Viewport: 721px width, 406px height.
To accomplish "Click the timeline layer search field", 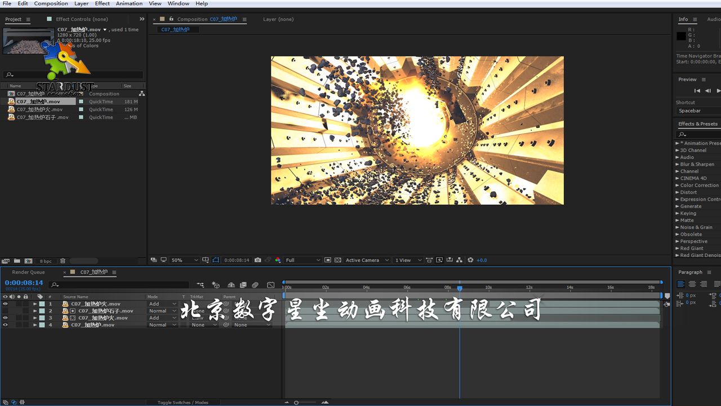I will [119, 285].
